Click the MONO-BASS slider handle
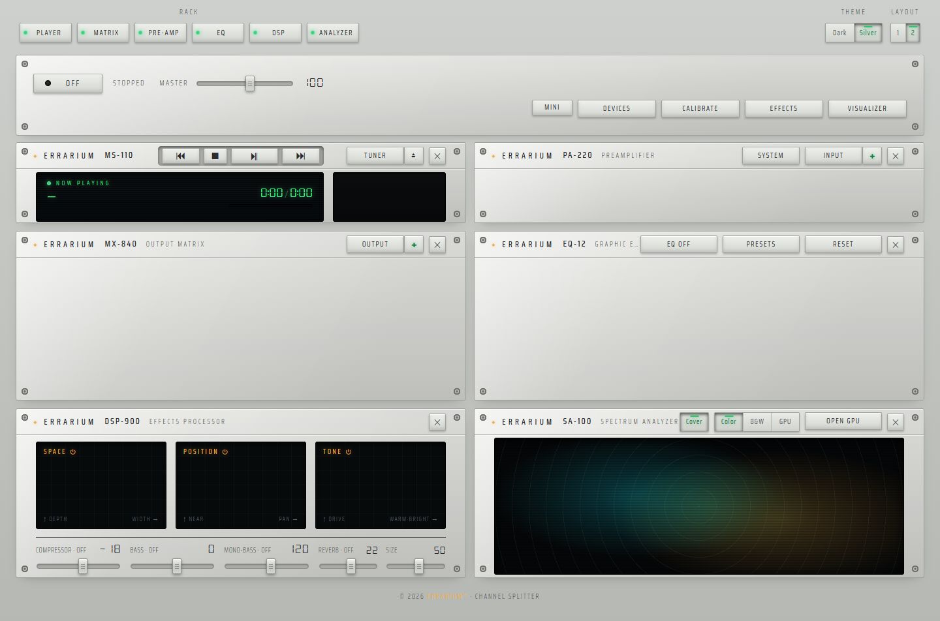This screenshot has height=621, width=940. [x=271, y=566]
